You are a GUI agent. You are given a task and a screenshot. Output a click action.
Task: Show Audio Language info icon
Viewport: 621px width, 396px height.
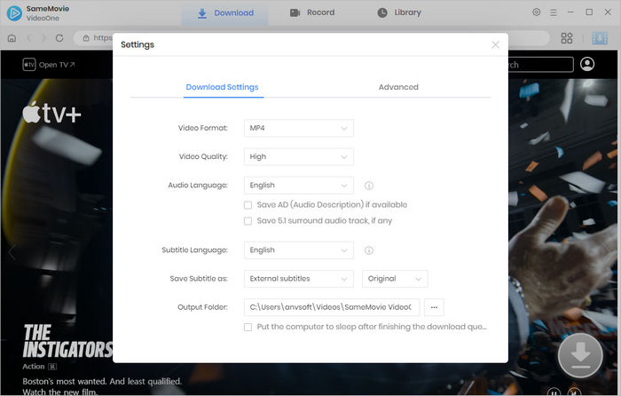click(x=369, y=186)
